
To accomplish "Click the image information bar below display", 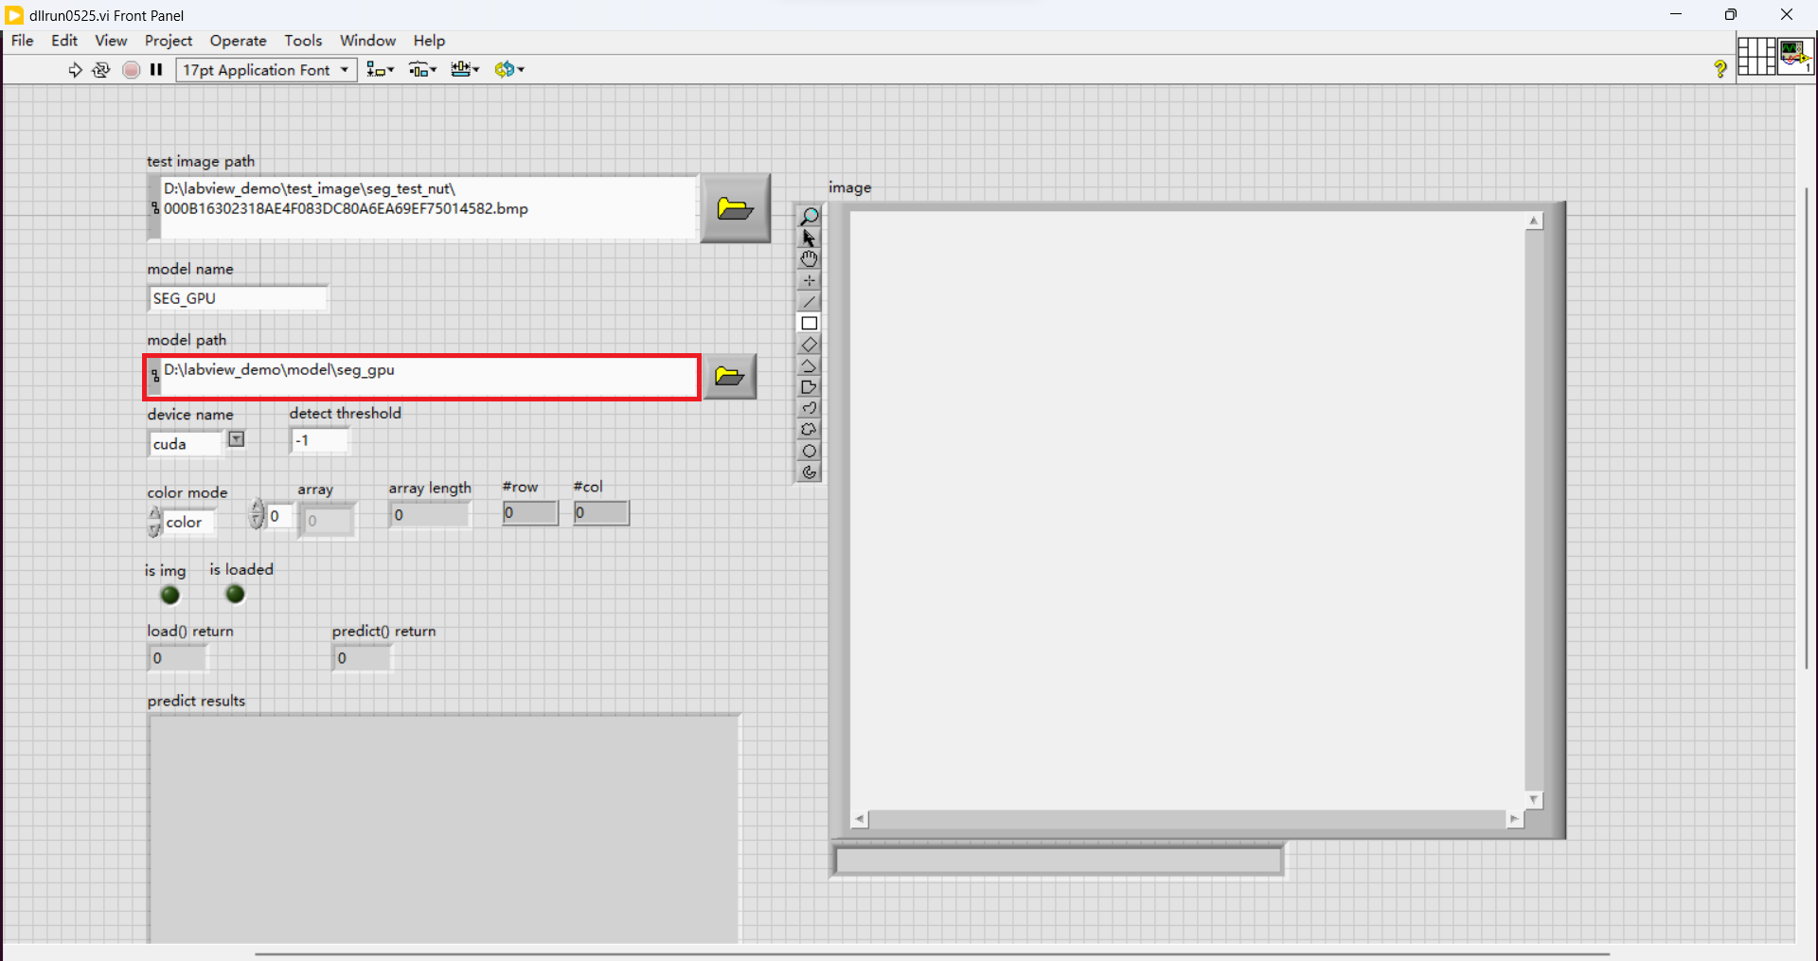I will pyautogui.click(x=1059, y=861).
